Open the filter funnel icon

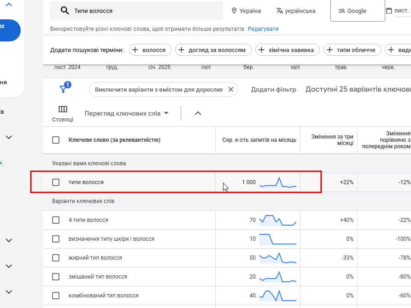coord(64,89)
